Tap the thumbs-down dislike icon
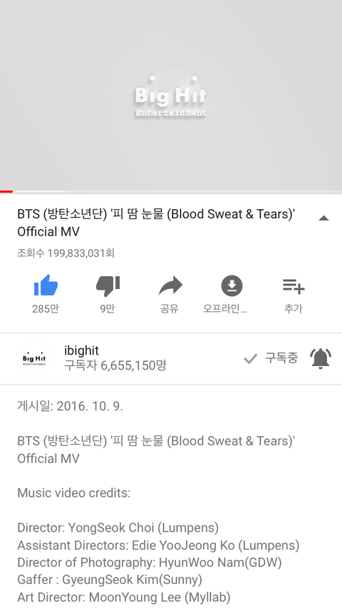The width and height of the screenshot is (342, 608). pos(108,286)
